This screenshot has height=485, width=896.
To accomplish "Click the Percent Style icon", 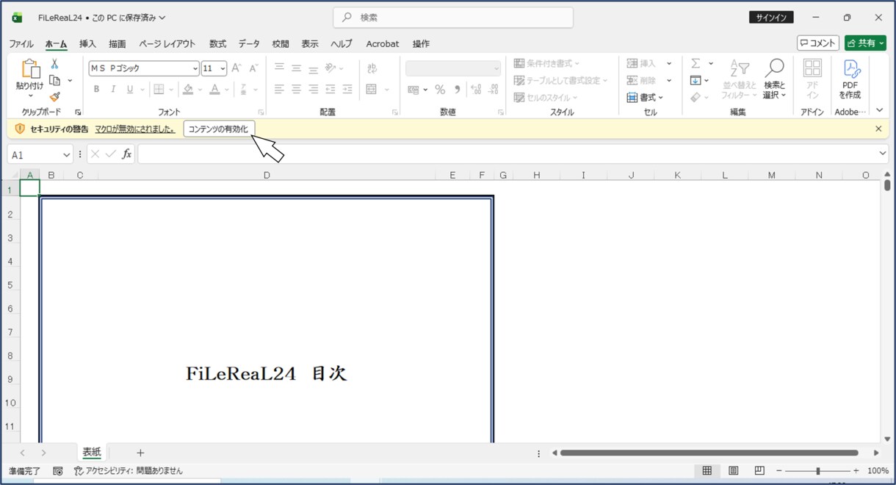I will click(x=440, y=90).
